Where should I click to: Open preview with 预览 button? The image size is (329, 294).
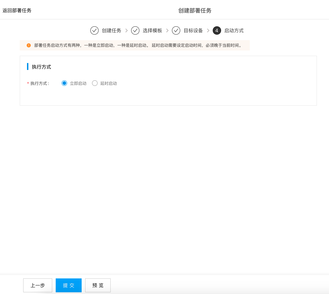98,285
